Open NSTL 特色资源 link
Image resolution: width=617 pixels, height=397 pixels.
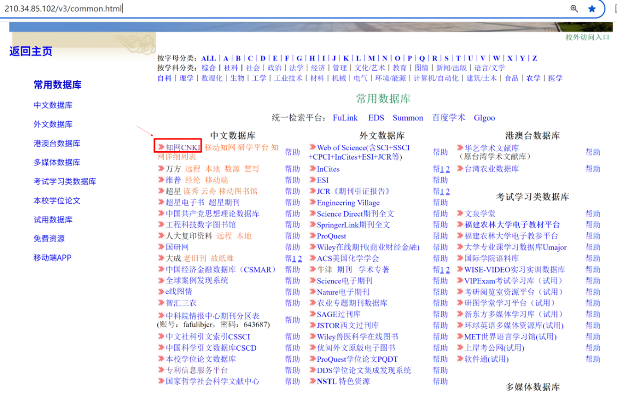[x=343, y=382]
